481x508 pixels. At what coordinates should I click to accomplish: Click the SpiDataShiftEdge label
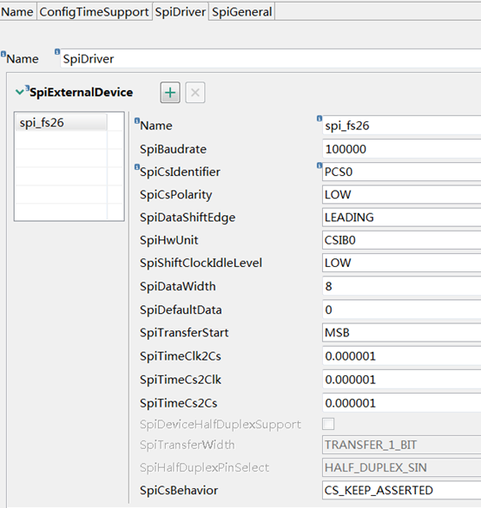(x=188, y=218)
